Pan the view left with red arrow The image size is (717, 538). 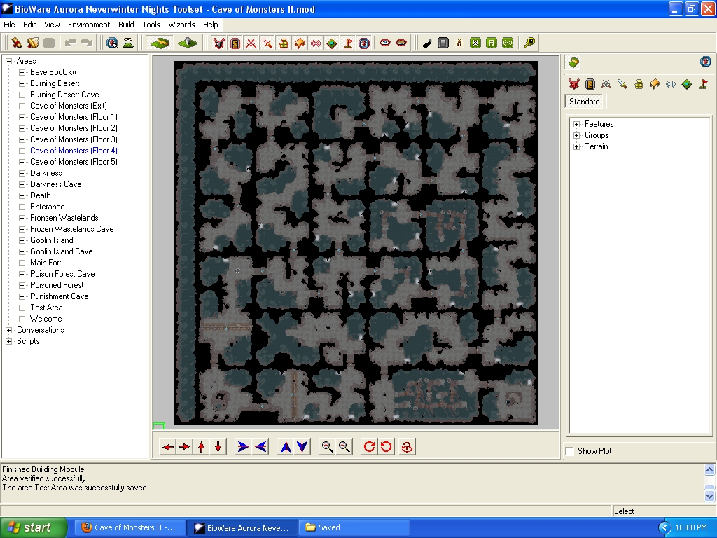point(168,447)
